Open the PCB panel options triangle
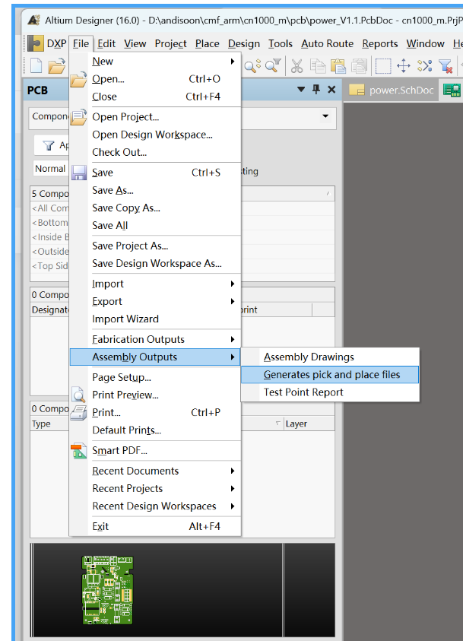 (301, 89)
